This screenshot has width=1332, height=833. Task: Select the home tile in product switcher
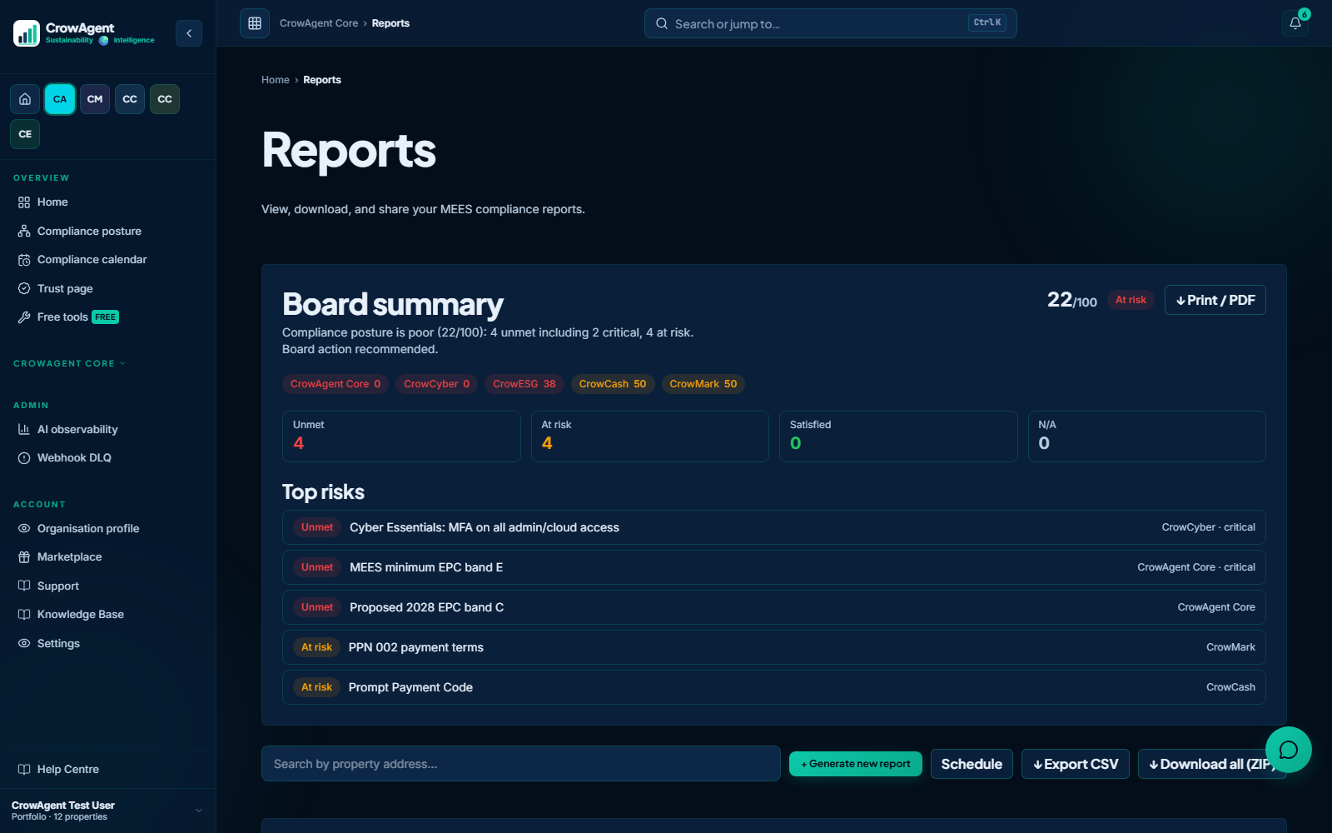click(25, 99)
